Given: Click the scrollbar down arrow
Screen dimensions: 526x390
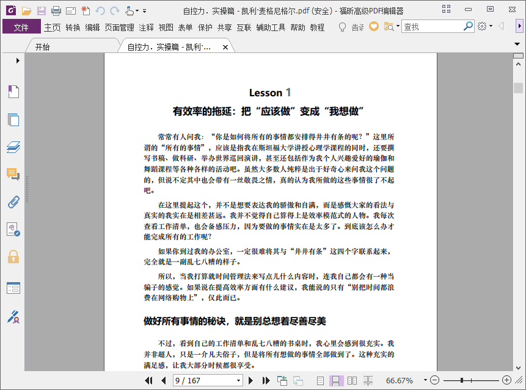Looking at the screenshot, I should (518, 367).
